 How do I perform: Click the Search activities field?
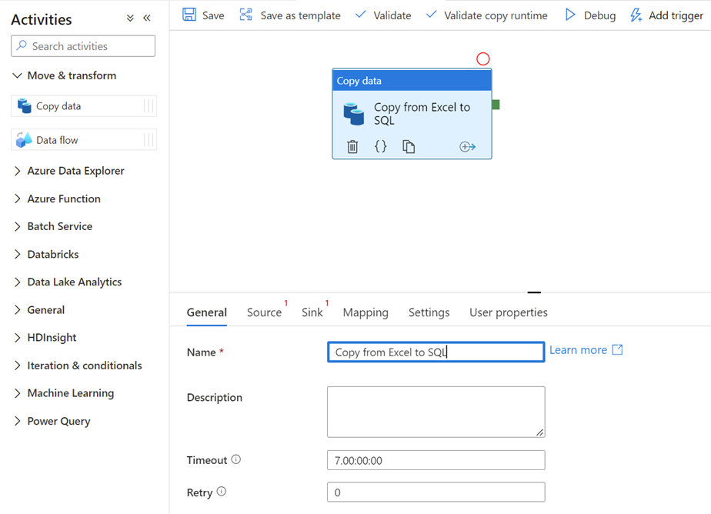[x=82, y=45]
